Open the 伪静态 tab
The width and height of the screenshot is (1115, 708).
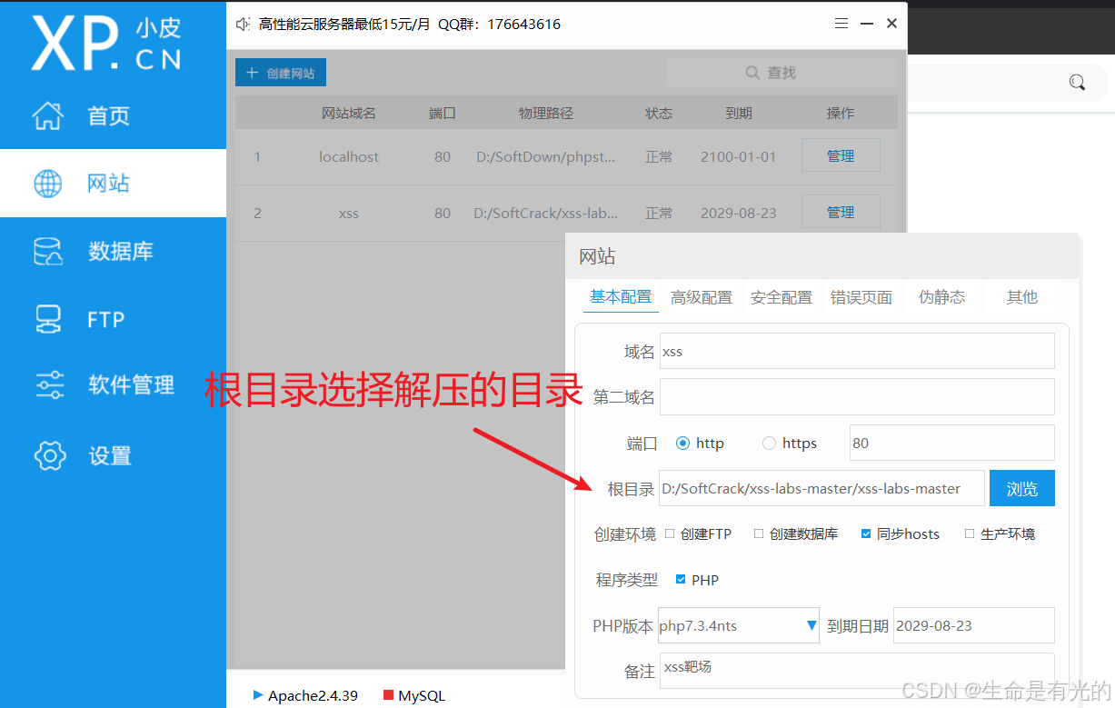coord(941,296)
